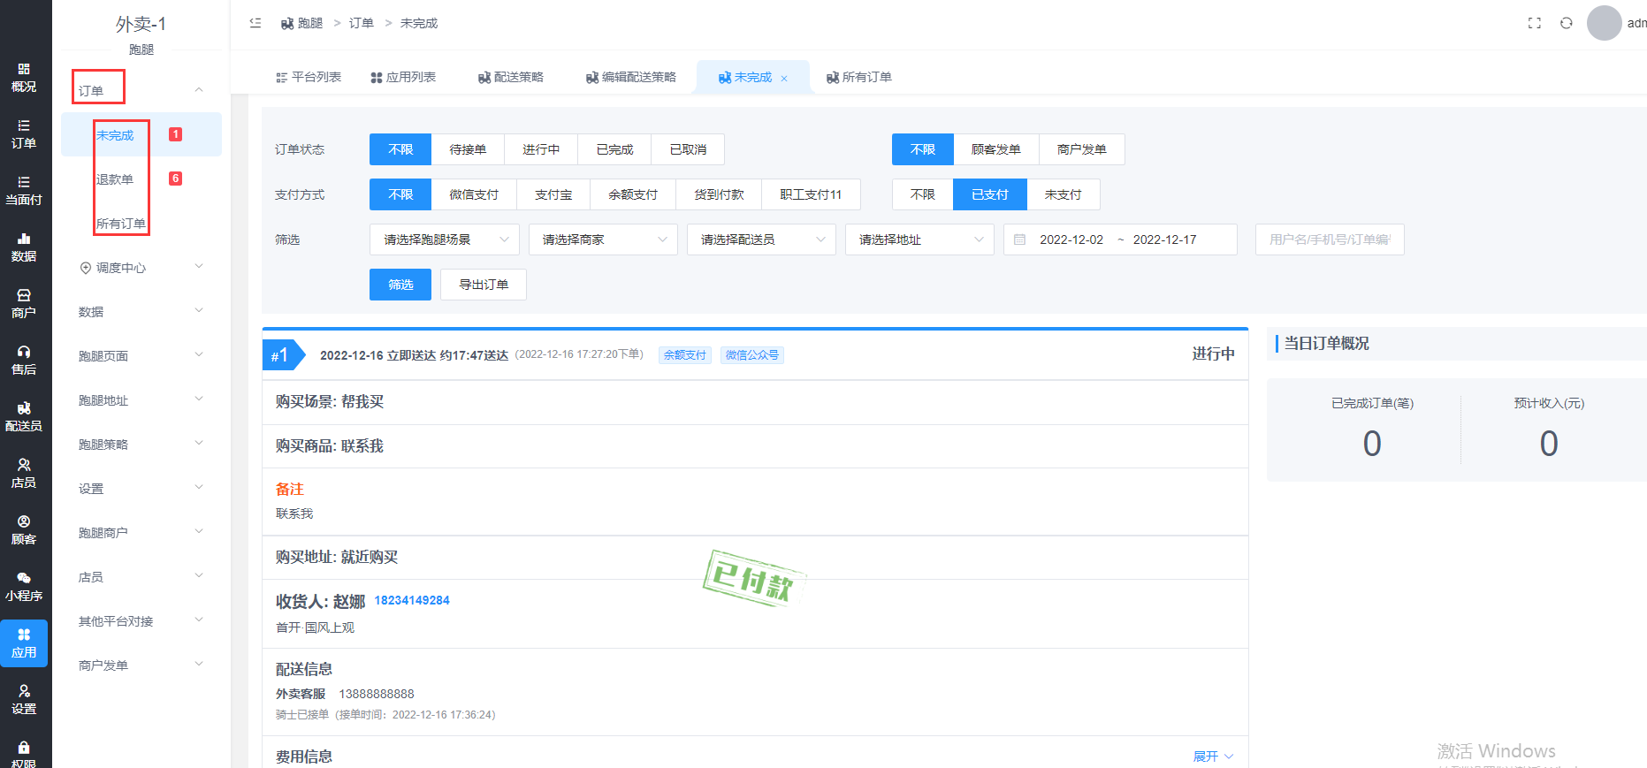The width and height of the screenshot is (1647, 768).
Task: Select 商户发单 order source
Action: 1082,149
